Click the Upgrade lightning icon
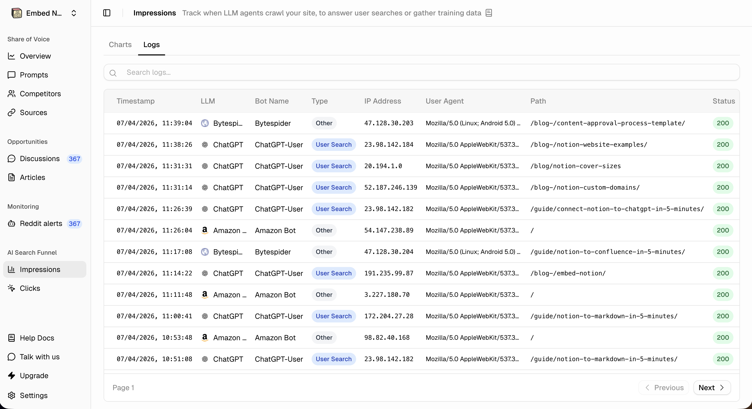The height and width of the screenshot is (409, 752). coord(12,376)
